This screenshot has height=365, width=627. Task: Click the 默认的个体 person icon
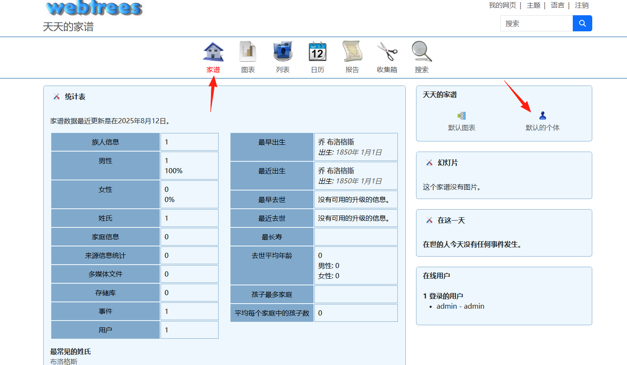pos(543,116)
